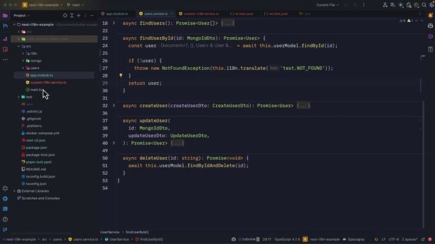
Task: Expand the i18n folder
Action: click(23, 54)
